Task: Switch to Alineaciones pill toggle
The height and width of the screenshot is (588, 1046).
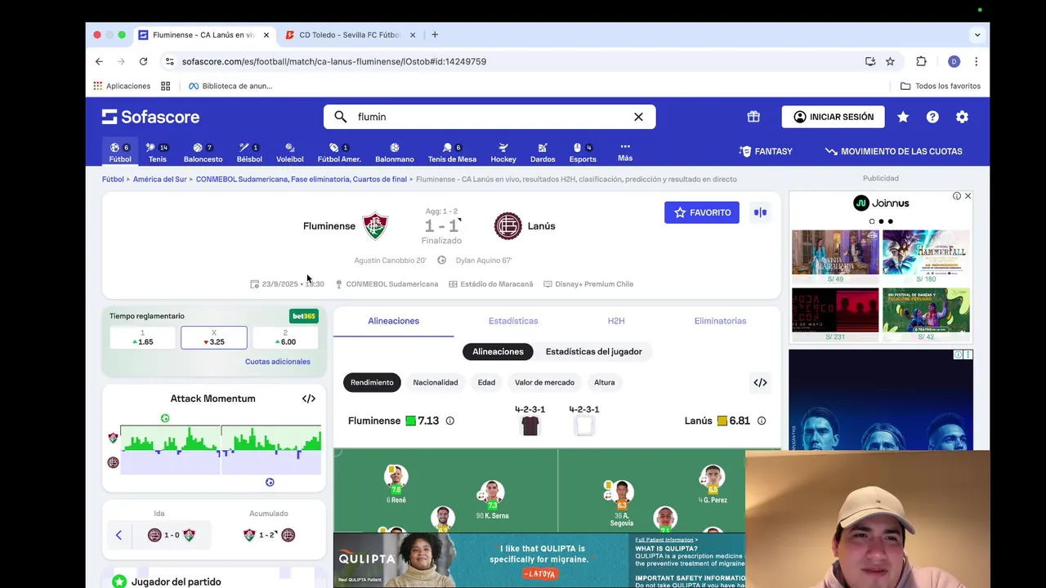Action: [498, 352]
